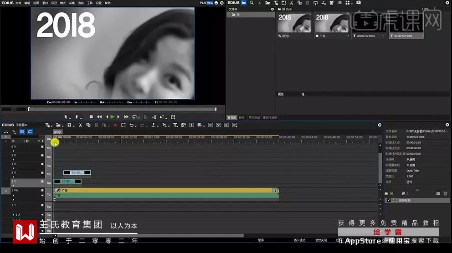Click the player position scrub bar

coord(122,109)
